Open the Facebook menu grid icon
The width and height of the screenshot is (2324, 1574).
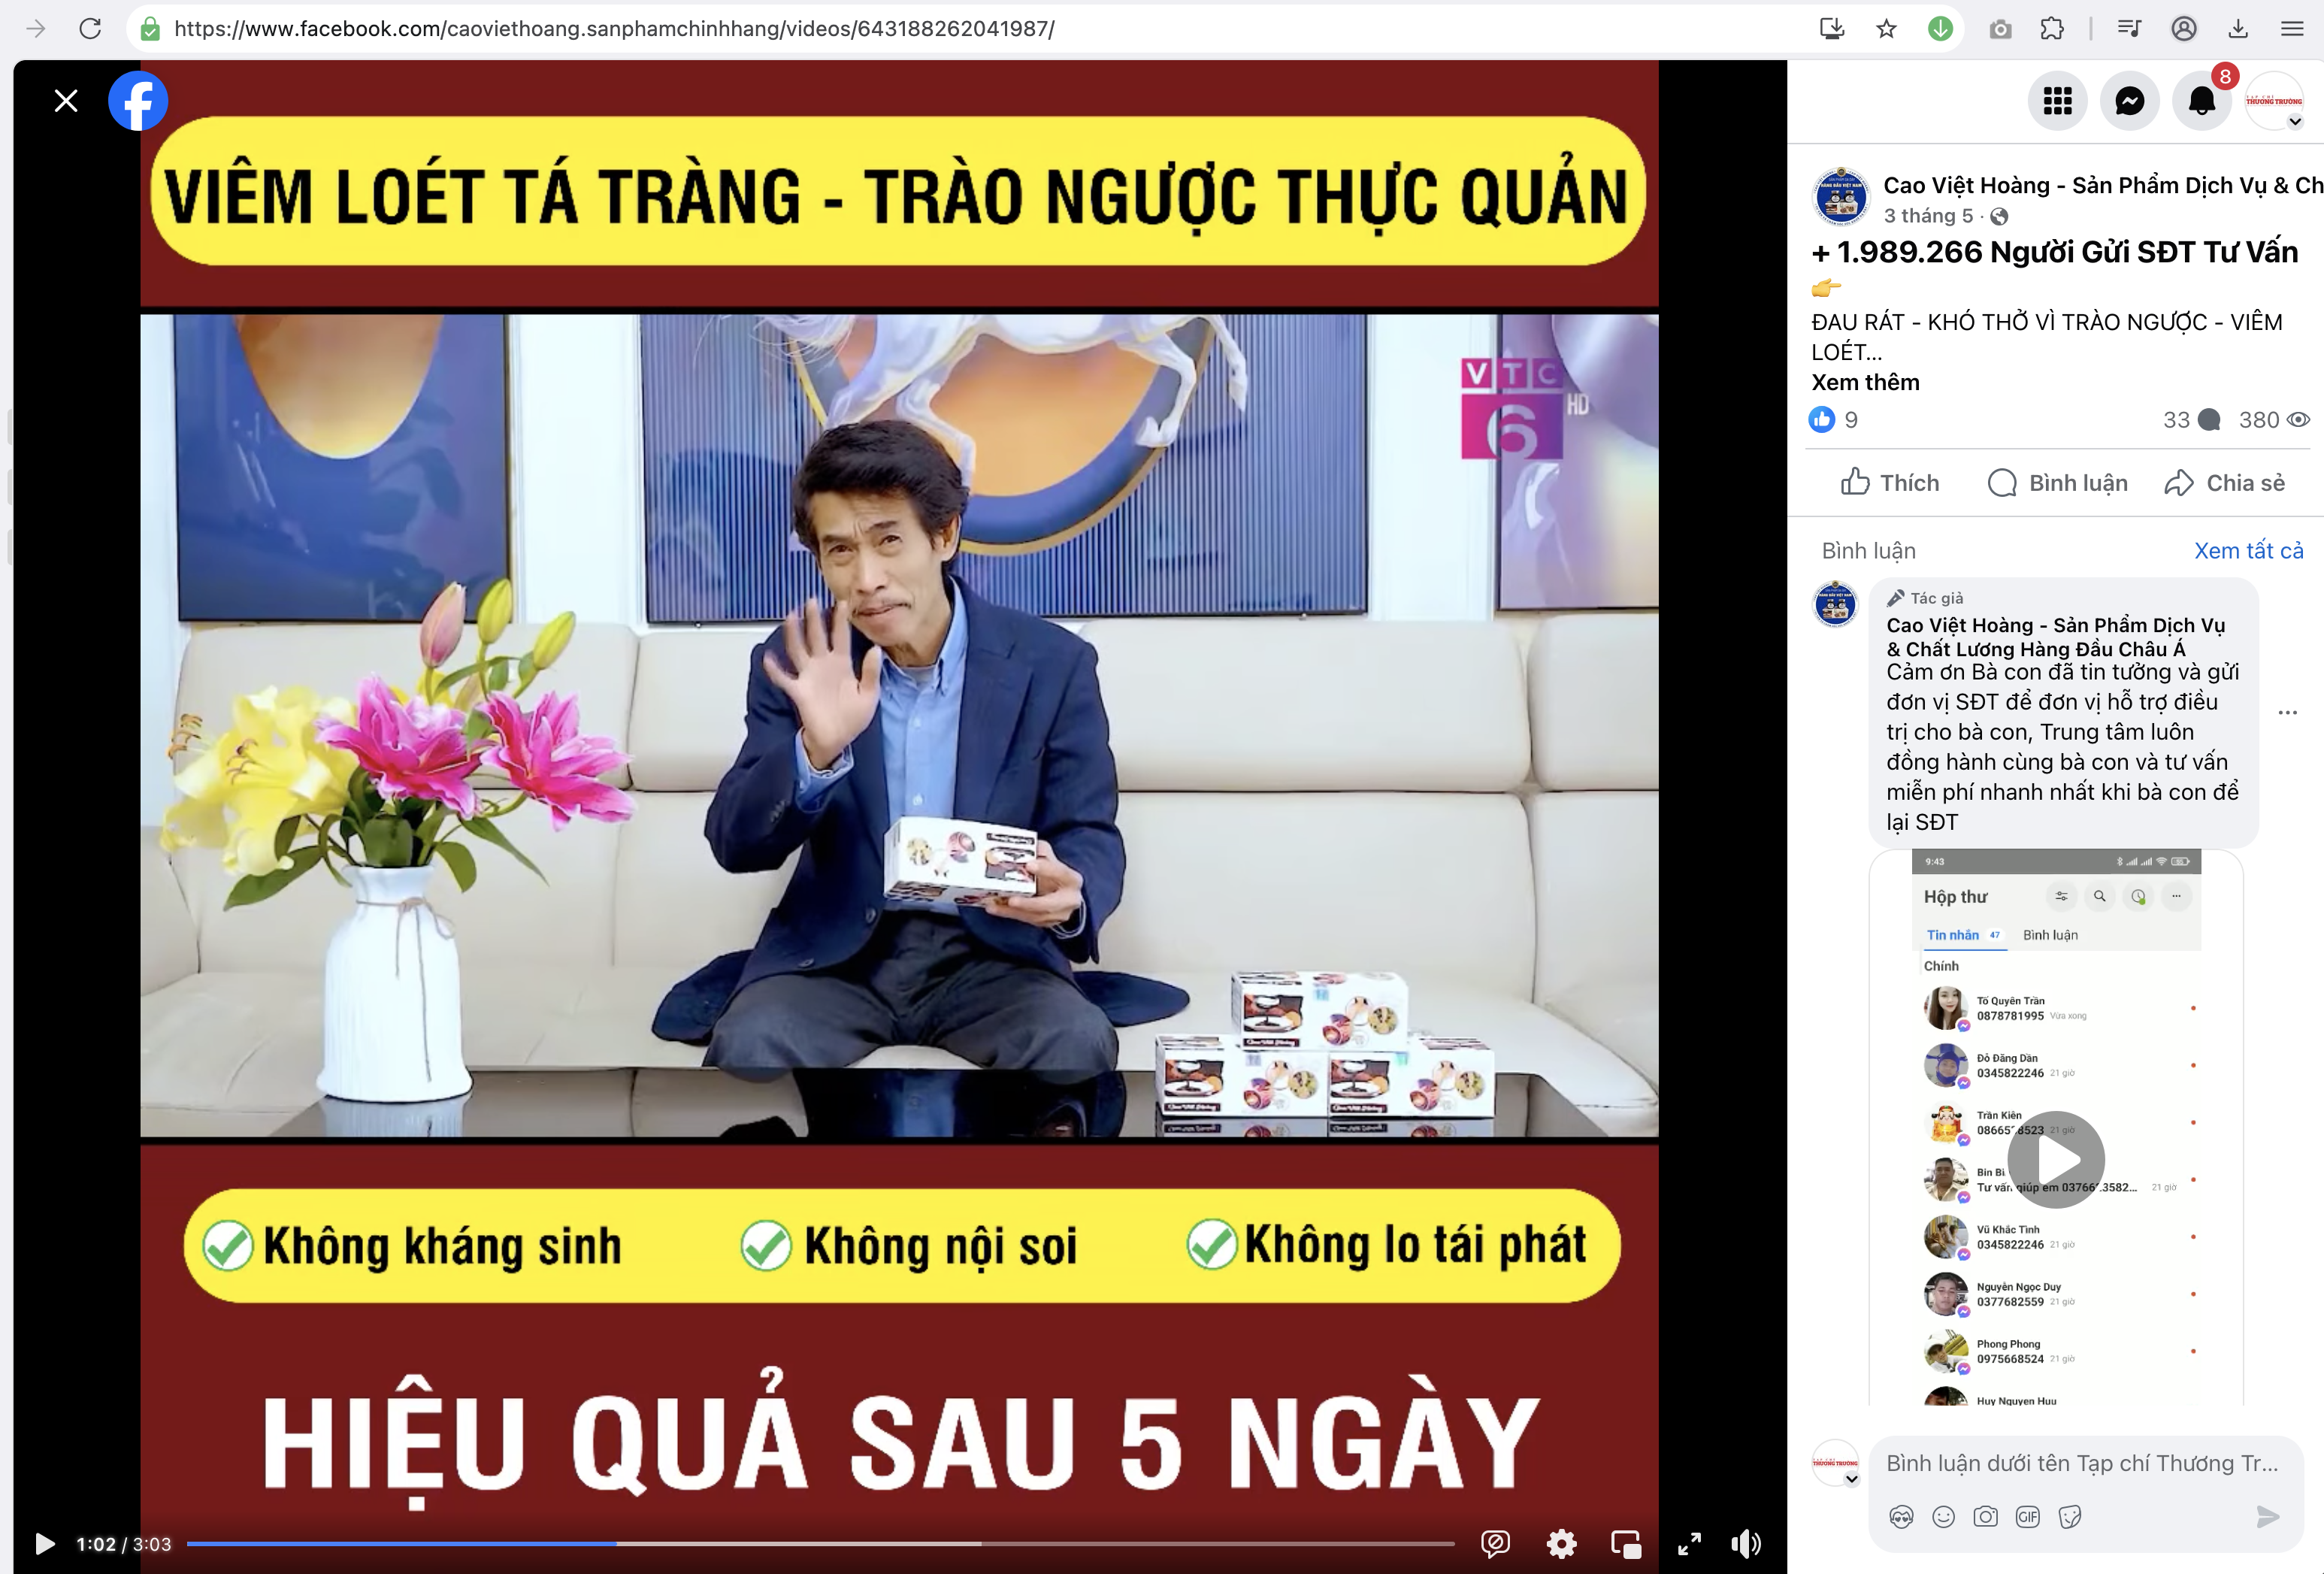pos(2057,101)
